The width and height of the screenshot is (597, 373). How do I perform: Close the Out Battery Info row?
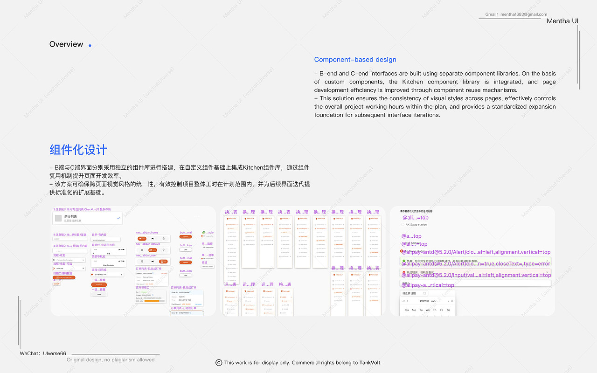(121, 275)
